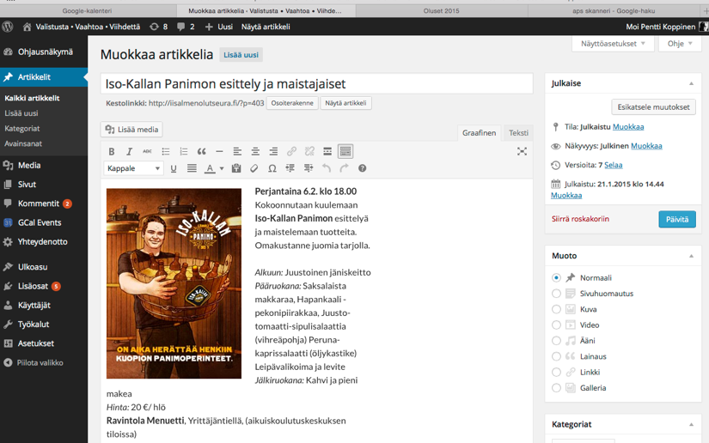This screenshot has height=443, width=709.
Task: Align text left in editor
Action: 237,152
